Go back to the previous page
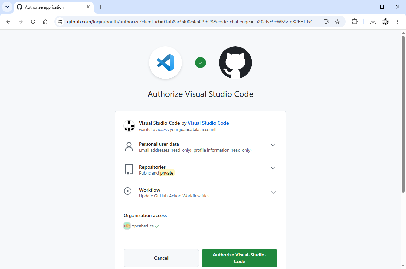The width and height of the screenshot is (406, 269). 8,22
